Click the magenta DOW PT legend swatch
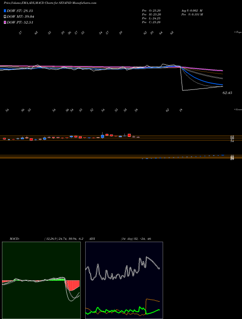The height and width of the screenshot is (319, 242). pyautogui.click(x=5, y=23)
